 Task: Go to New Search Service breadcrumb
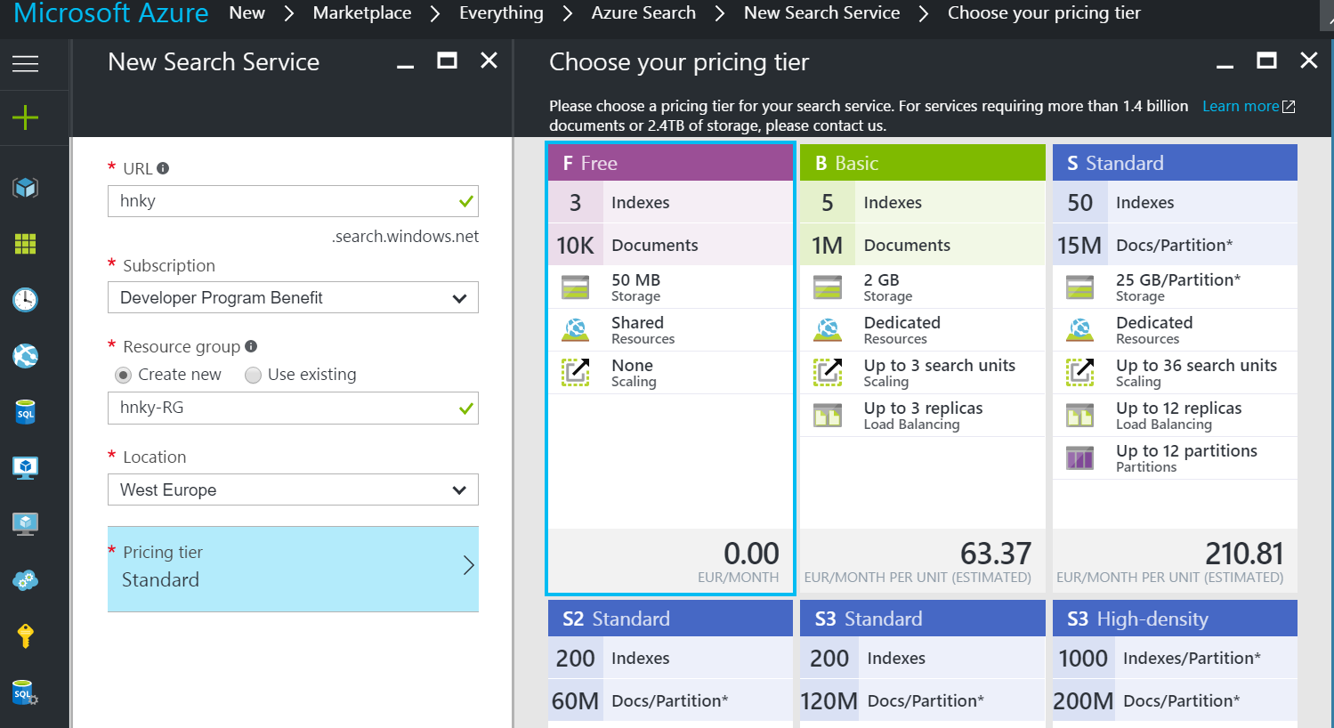pyautogui.click(x=821, y=13)
